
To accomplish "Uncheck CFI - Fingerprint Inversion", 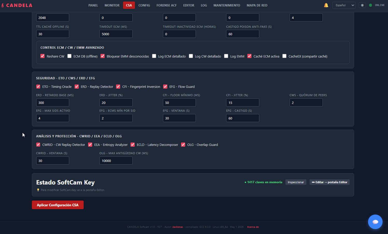I will (118, 87).
